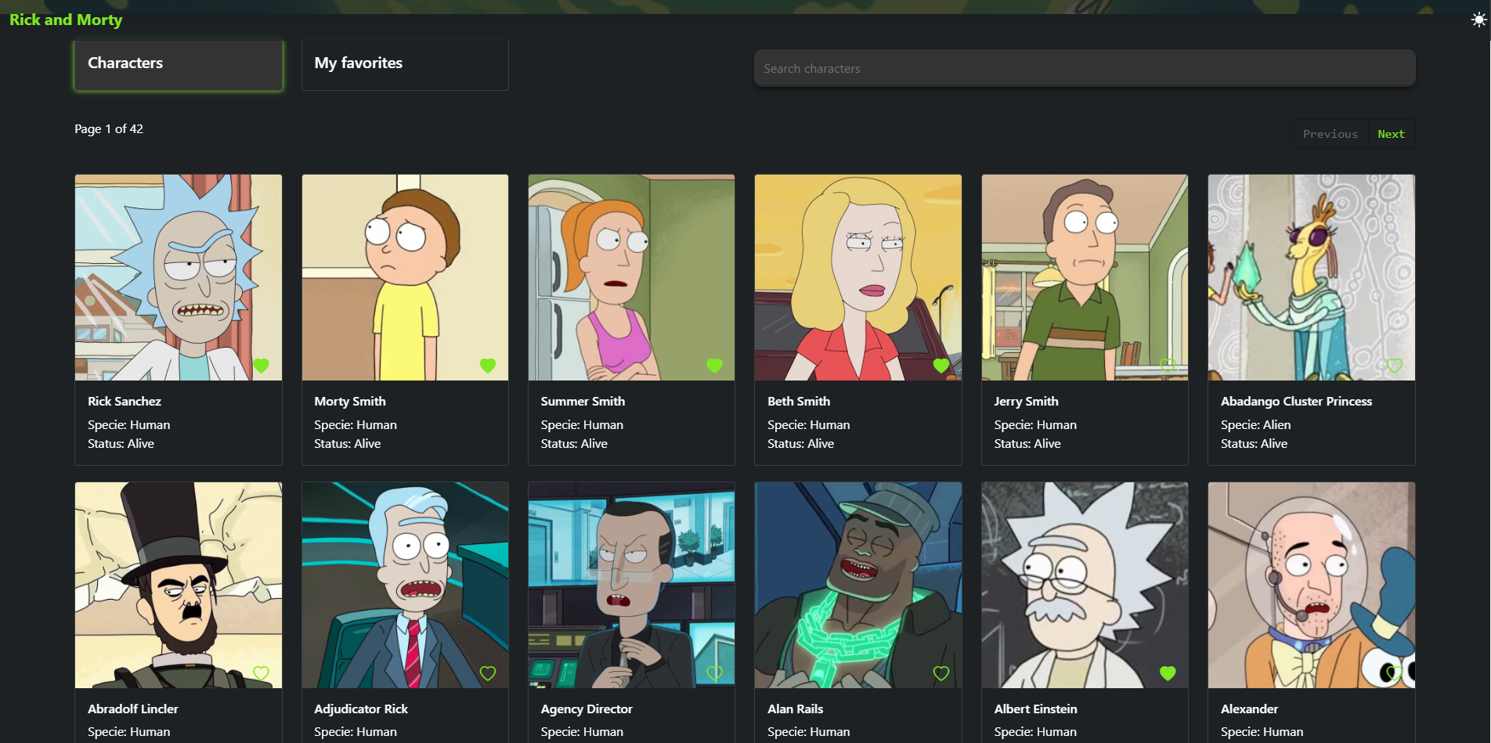Select the Characters tab
This screenshot has height=743, width=1491.
pos(179,63)
